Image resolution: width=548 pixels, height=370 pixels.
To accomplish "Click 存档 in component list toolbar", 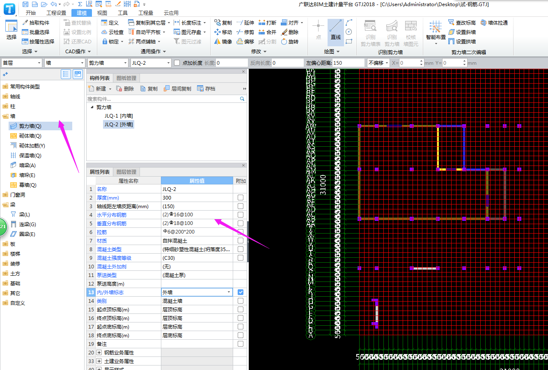I will click(x=206, y=89).
